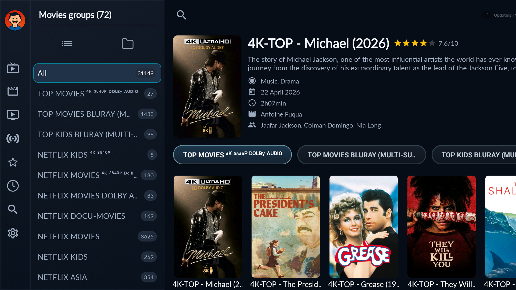
Task: Select TOP MOVIES BLURAY group in list
Action: [x=97, y=114]
